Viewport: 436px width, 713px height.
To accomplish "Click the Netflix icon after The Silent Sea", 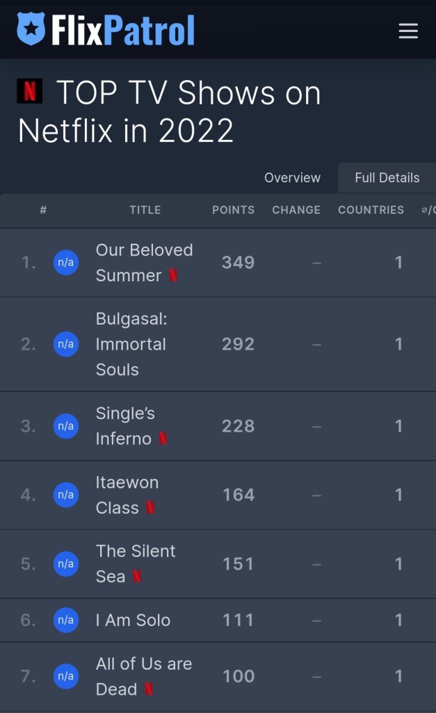I will coord(137,577).
